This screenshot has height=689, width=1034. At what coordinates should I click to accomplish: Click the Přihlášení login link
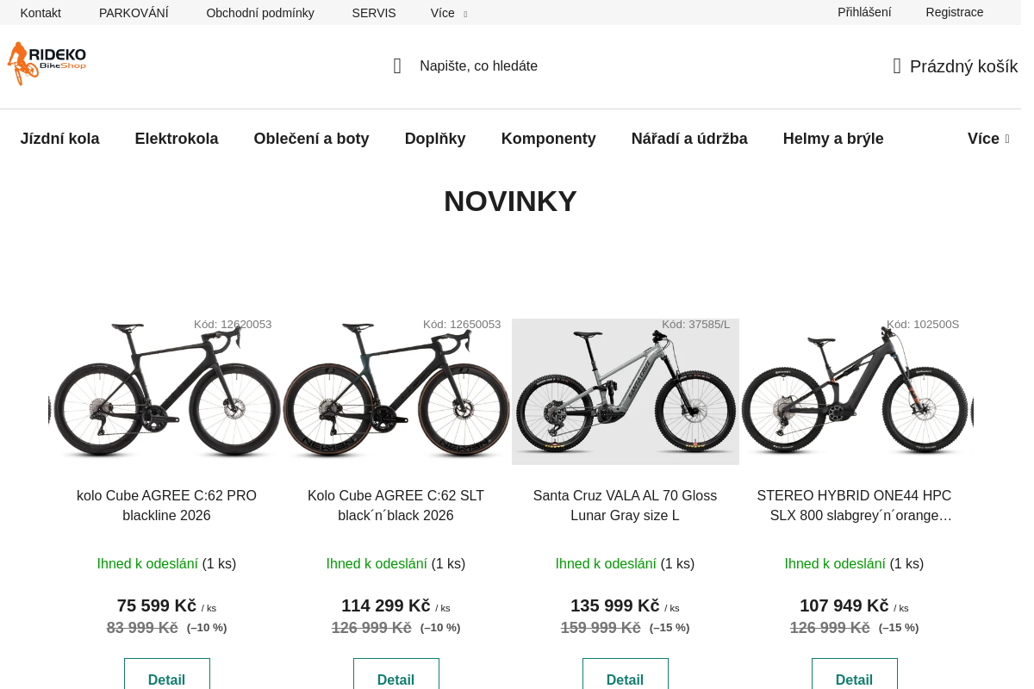pos(864,12)
